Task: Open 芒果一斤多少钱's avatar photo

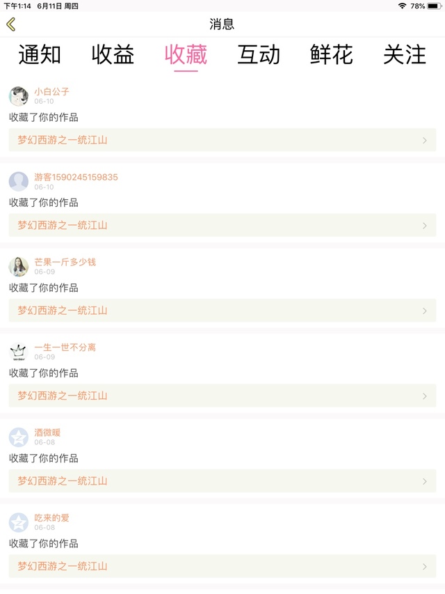Action: pyautogui.click(x=19, y=267)
